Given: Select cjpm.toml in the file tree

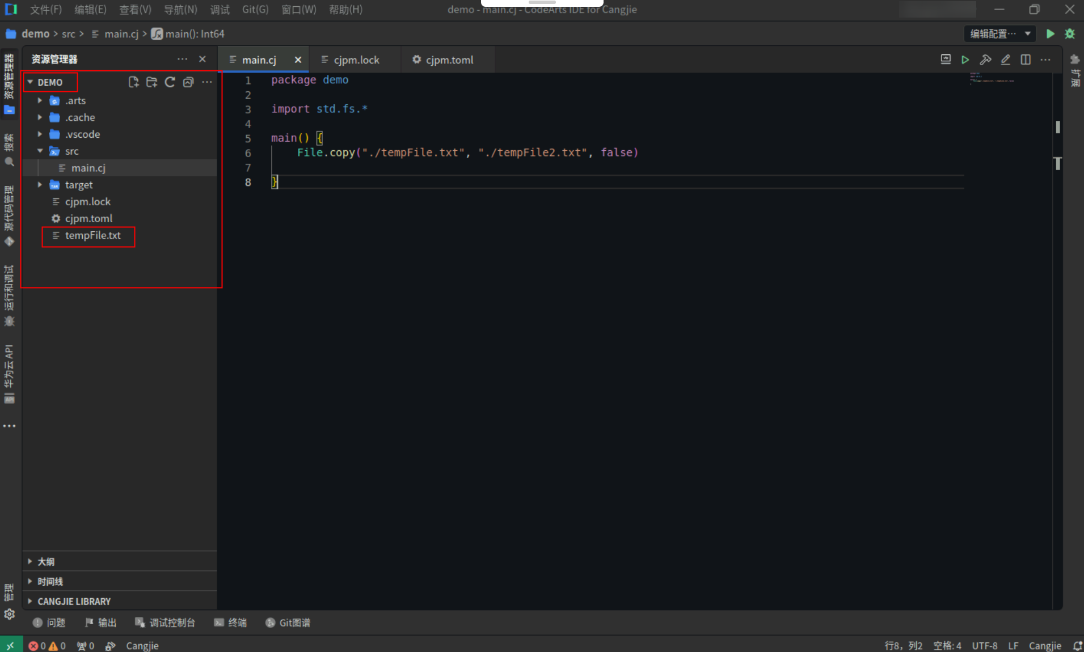Looking at the screenshot, I should [x=120, y=218].
